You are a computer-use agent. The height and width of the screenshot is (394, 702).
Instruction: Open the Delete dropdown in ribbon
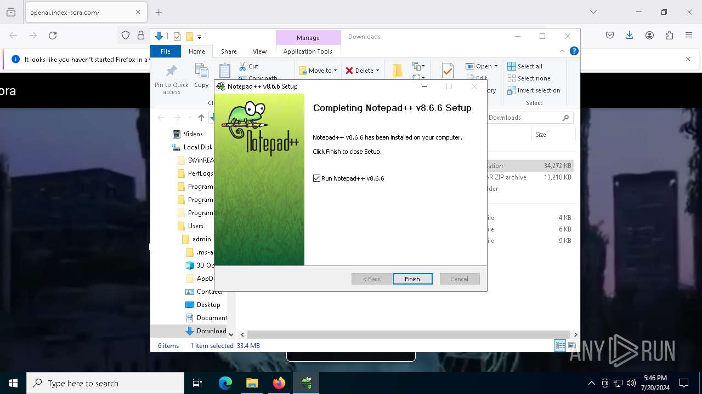pos(362,71)
